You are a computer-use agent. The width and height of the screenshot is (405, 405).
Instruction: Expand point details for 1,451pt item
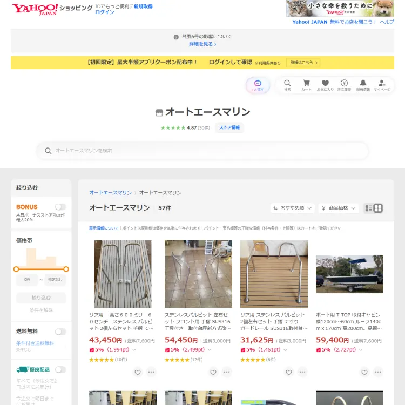tap(285, 350)
